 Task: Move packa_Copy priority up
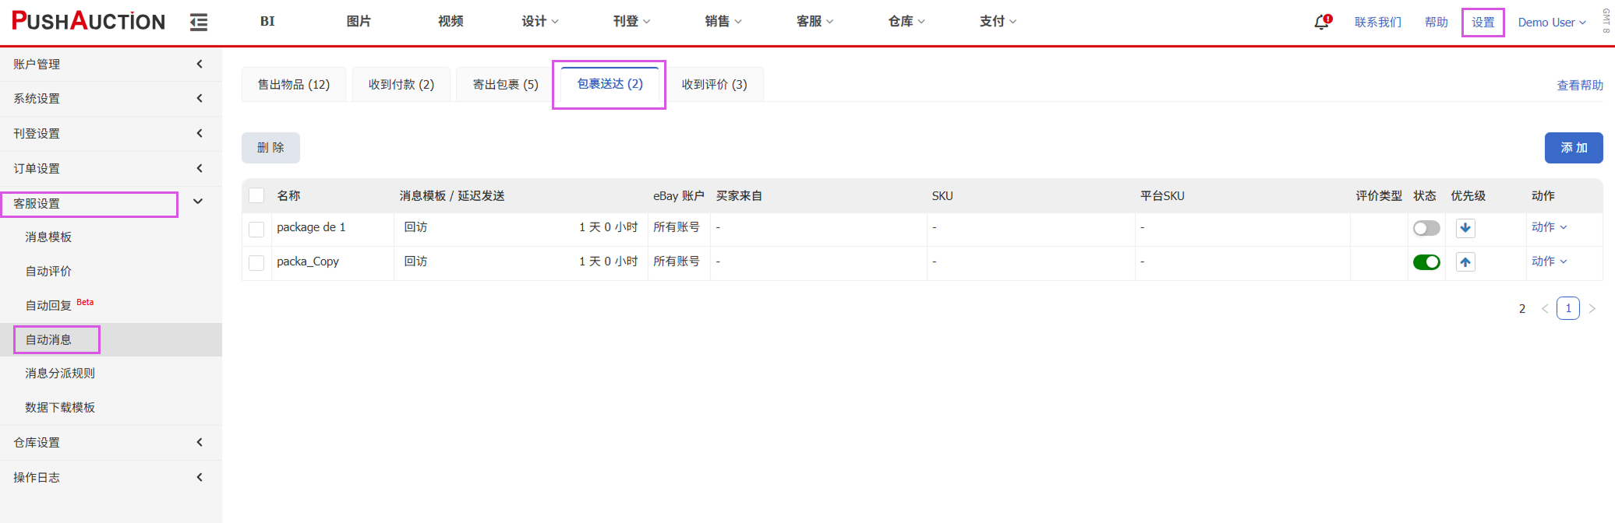(x=1465, y=262)
